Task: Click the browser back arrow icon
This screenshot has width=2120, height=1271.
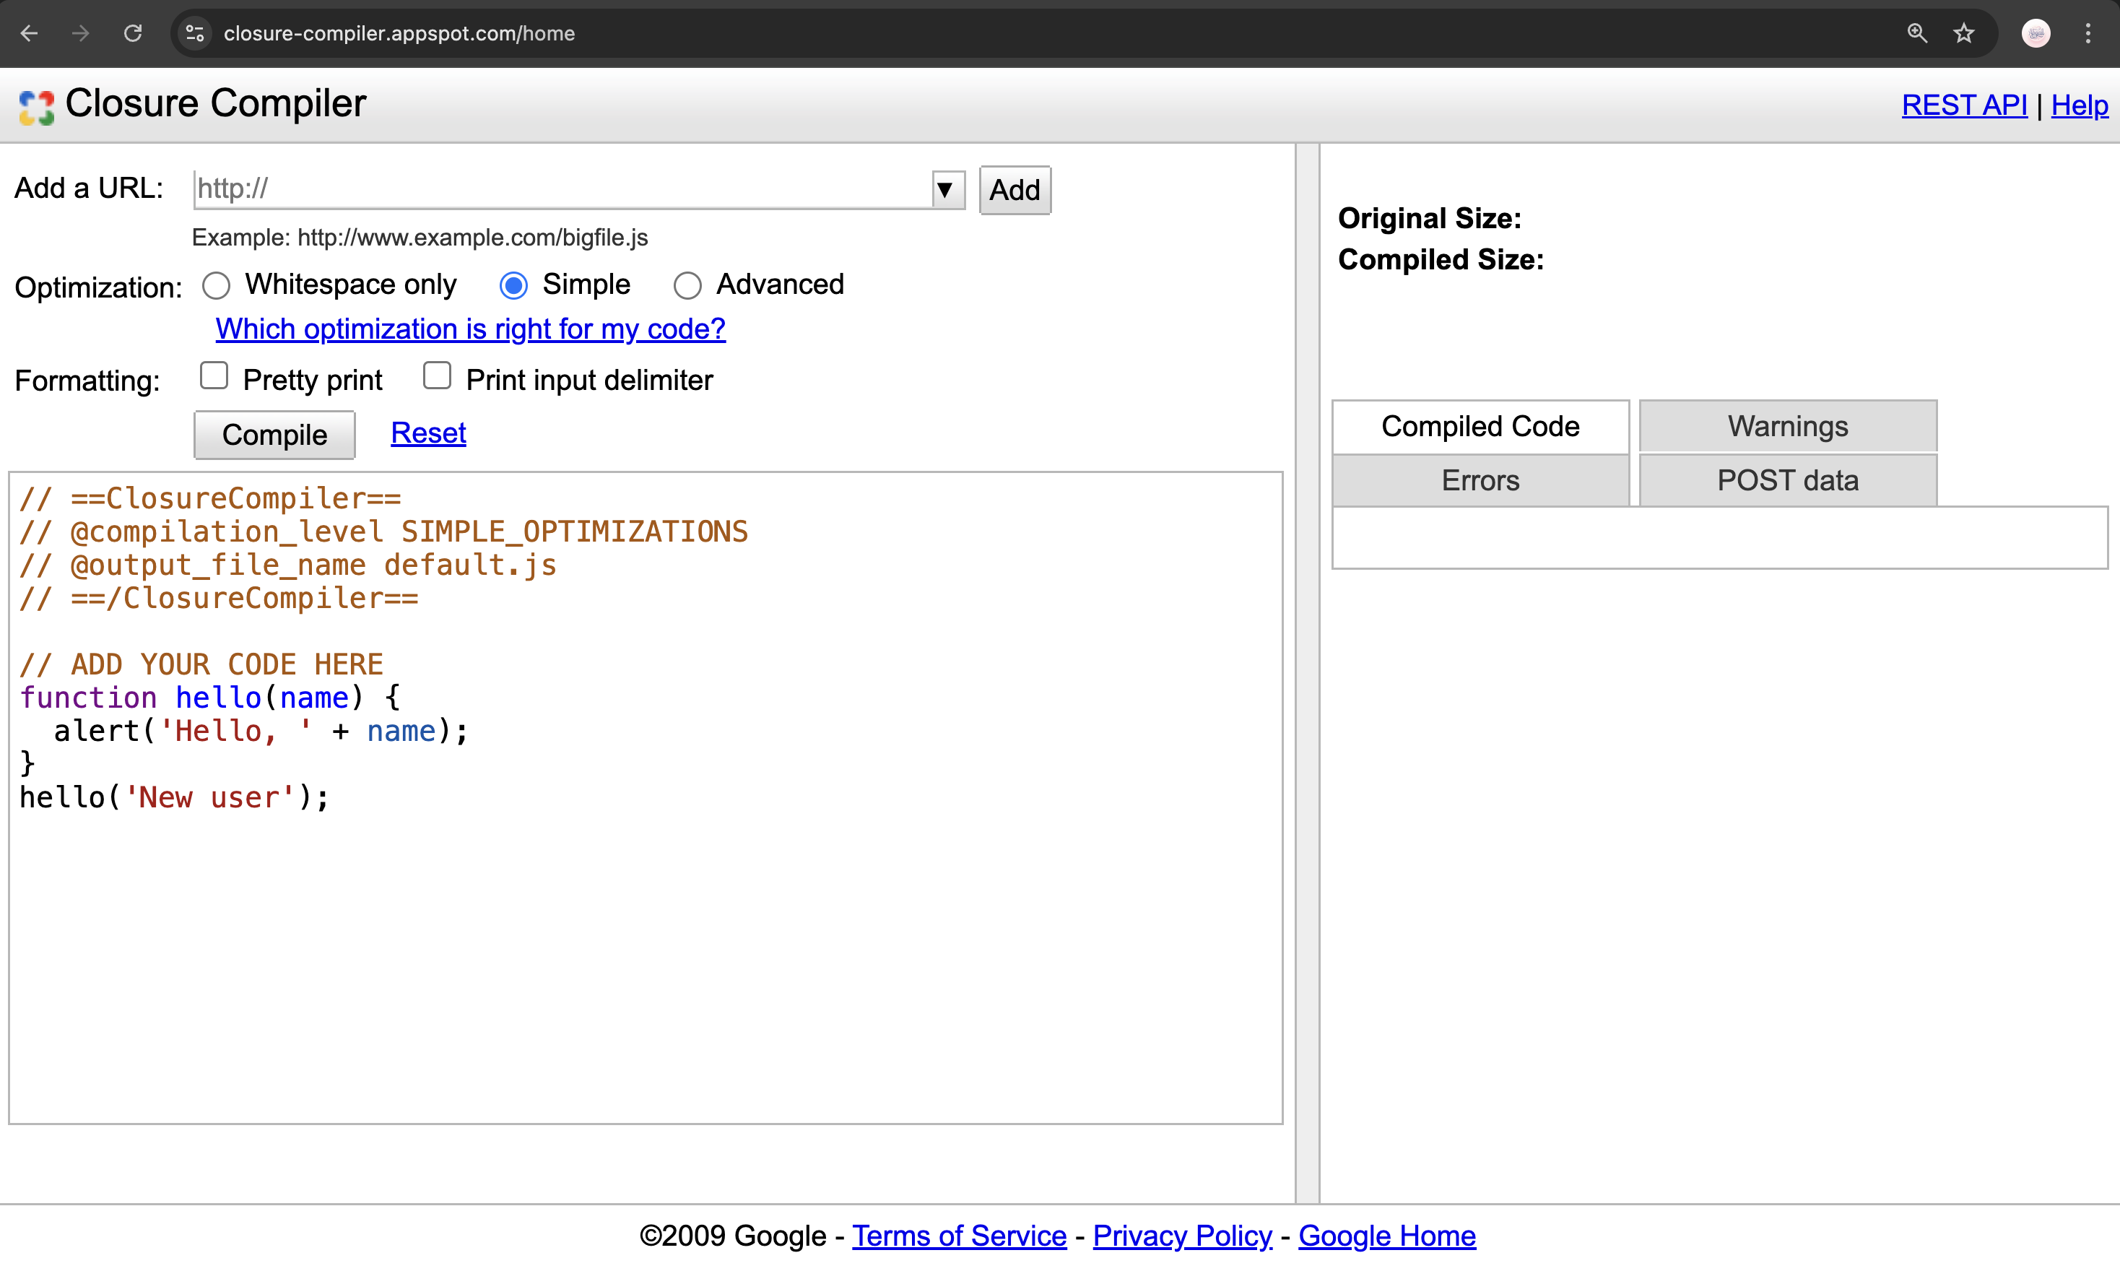Action: (x=29, y=33)
